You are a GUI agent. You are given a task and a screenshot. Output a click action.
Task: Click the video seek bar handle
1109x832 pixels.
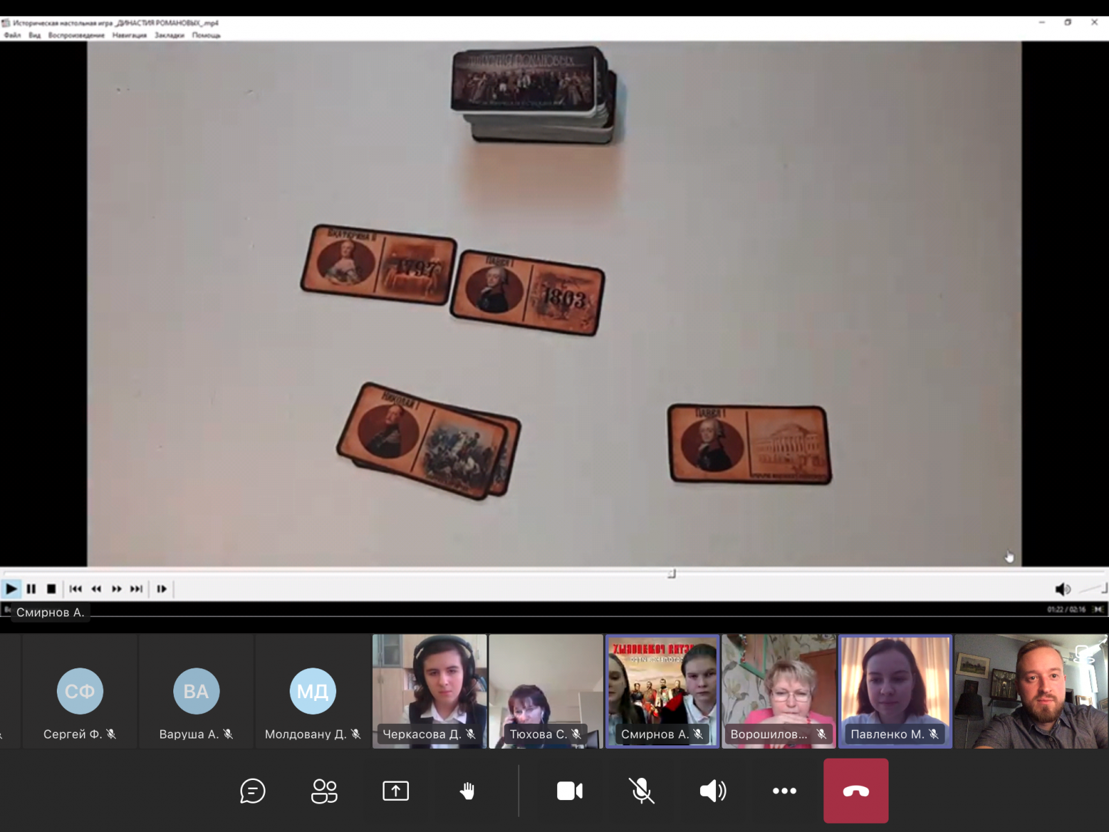pos(671,574)
